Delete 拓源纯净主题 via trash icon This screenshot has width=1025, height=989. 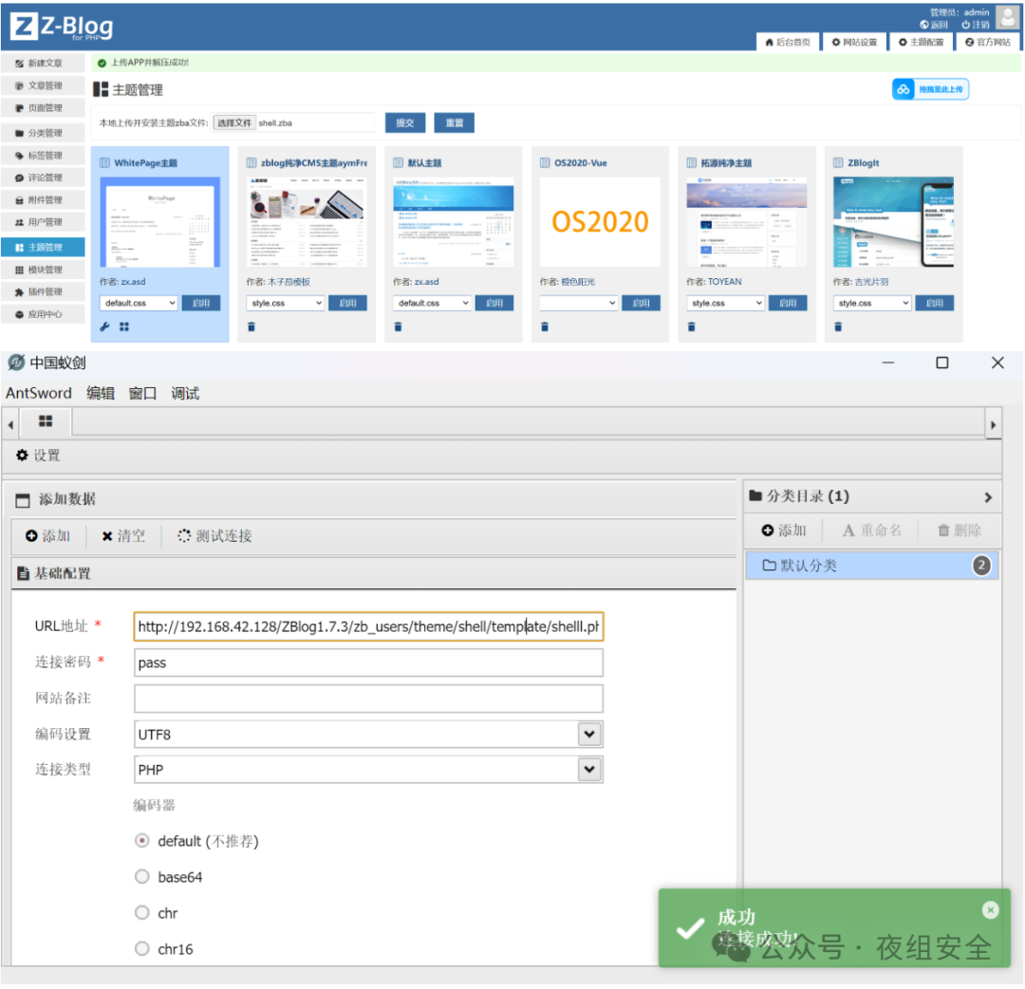click(692, 327)
